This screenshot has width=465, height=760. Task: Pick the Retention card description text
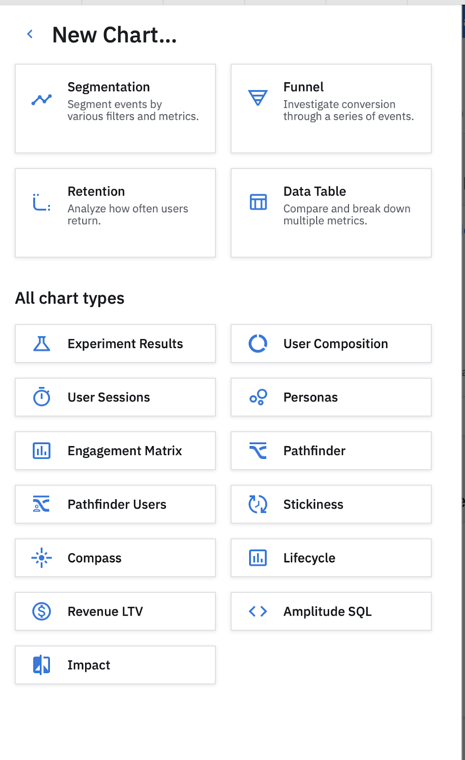127,215
